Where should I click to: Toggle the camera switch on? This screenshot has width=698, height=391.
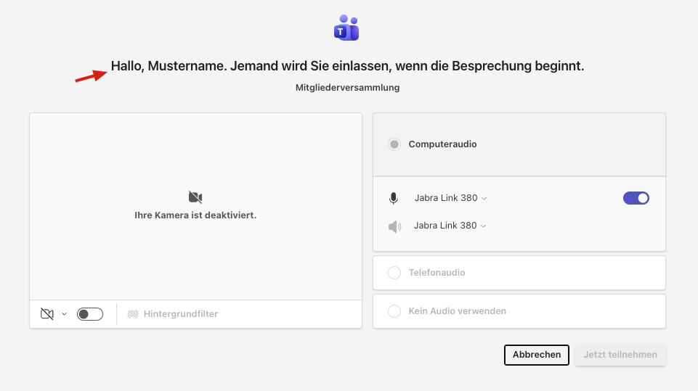point(90,314)
